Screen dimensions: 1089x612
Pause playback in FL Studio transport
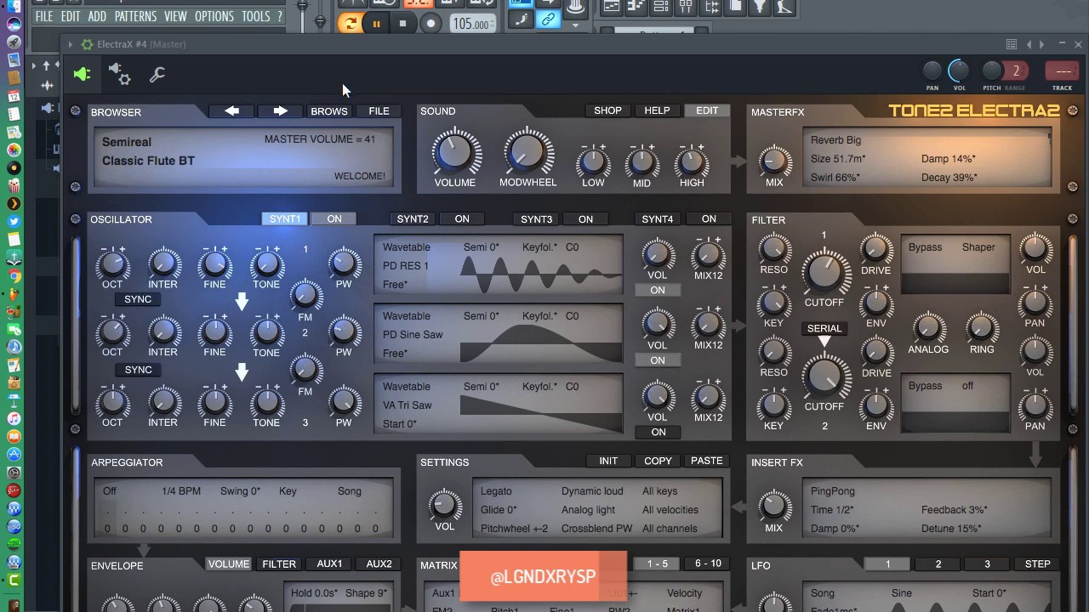click(x=376, y=24)
